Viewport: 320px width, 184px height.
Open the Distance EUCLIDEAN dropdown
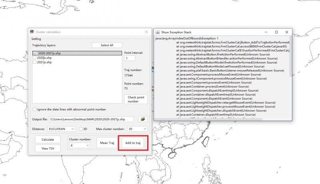(x=61, y=129)
